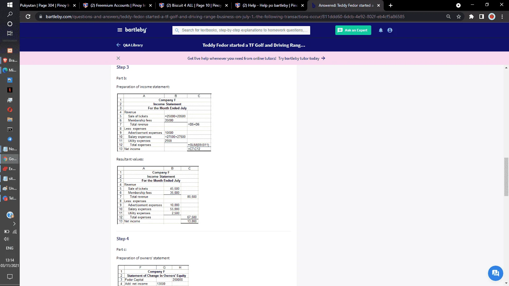Open the XAMPP taskbar icon
The width and height of the screenshot is (509, 286).
10,51
